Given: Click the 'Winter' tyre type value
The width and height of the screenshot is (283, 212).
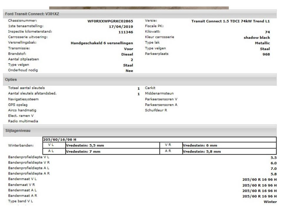Looking at the screenshot, I should 270,202.
